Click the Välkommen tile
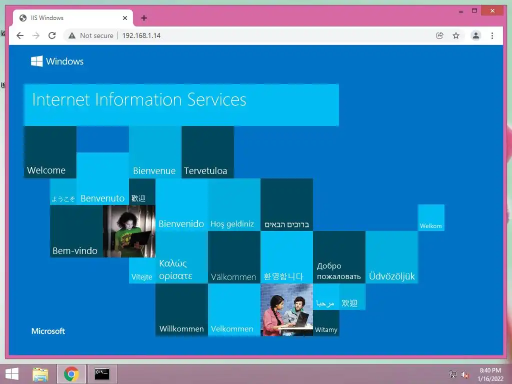Viewport: 512px width, 384px height. pyautogui.click(x=234, y=257)
